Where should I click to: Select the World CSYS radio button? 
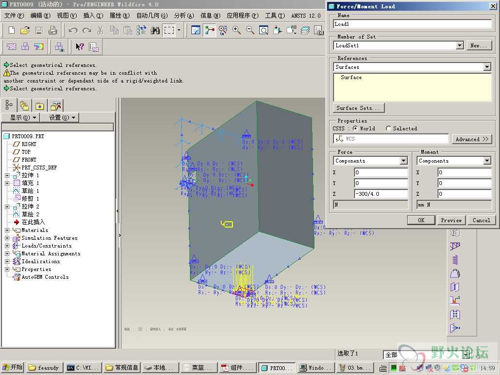[355, 128]
